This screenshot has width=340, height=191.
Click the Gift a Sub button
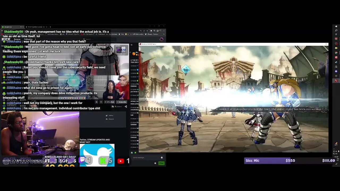[x=109, y=102]
